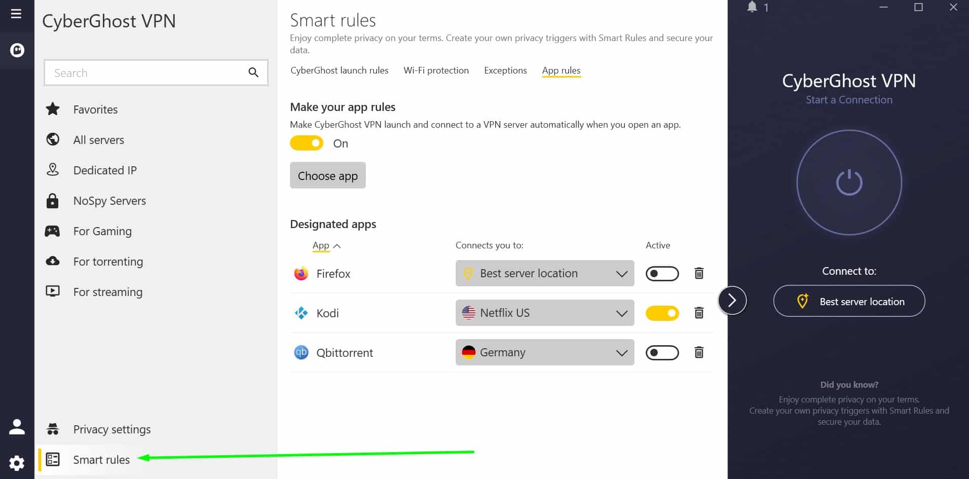
Task: Delete the Qbittorrent app rule
Action: (699, 352)
